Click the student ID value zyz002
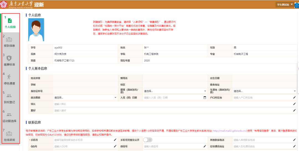The width and height of the screenshot is (299, 151). tap(58, 48)
